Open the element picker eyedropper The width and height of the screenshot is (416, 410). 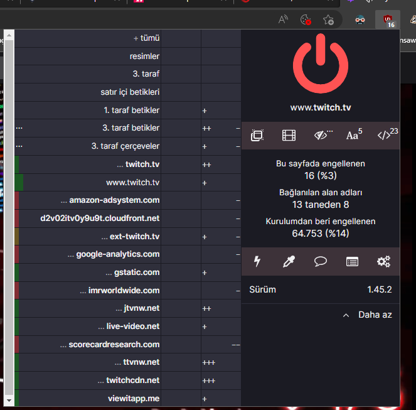click(x=289, y=261)
